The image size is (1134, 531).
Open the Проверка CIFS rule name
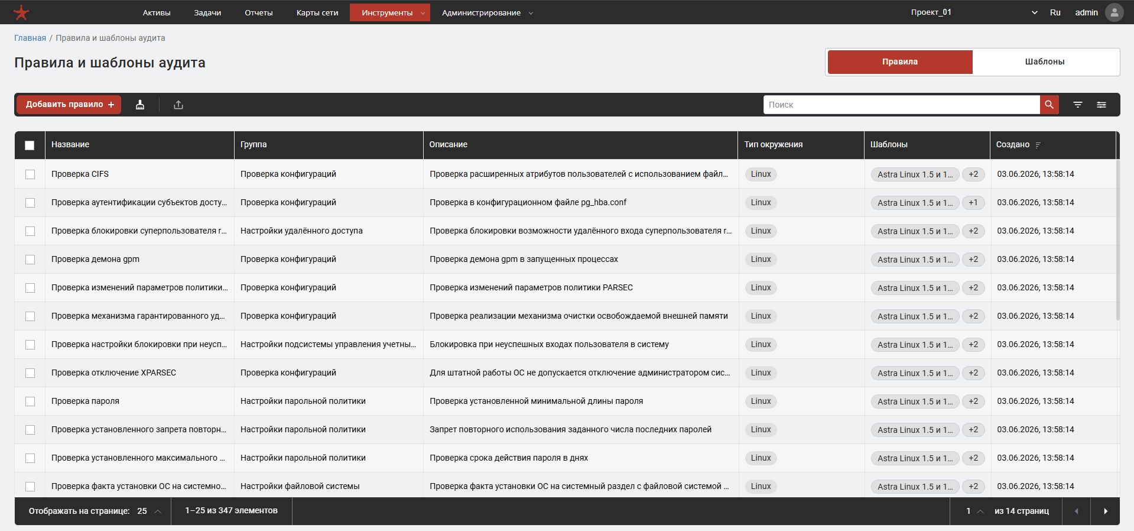80,174
